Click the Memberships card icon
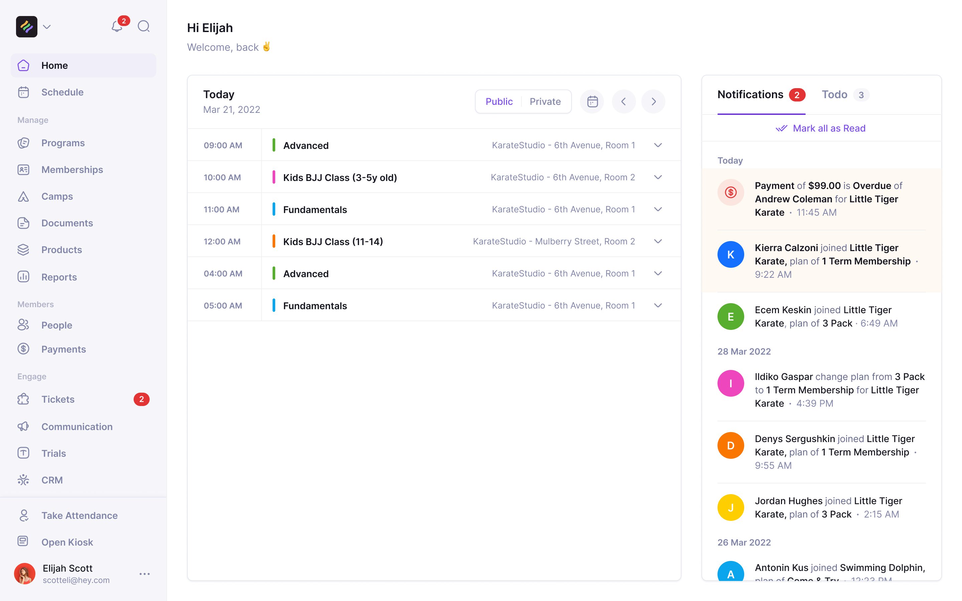The image size is (962, 601). click(23, 170)
